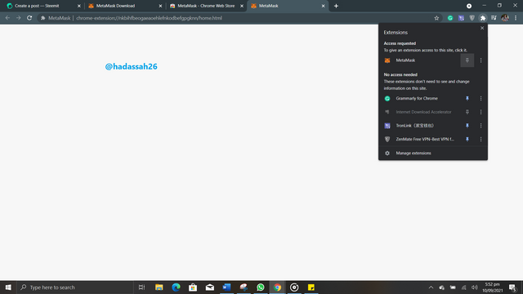The height and width of the screenshot is (294, 523).
Task: Open the Chrome three-dot menu
Action: click(516, 18)
